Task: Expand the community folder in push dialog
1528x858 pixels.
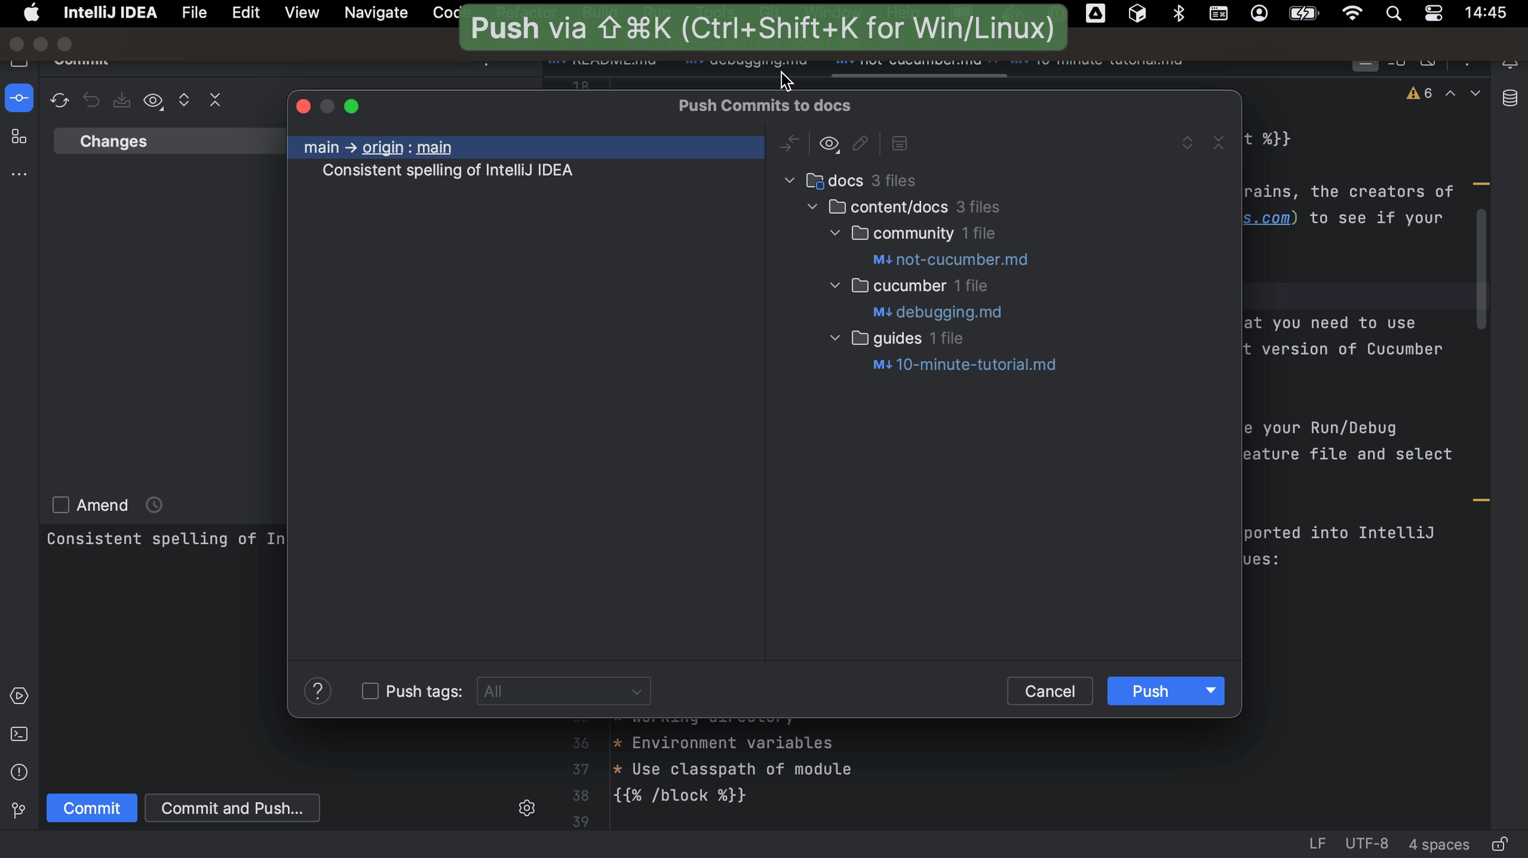Action: coord(836,233)
